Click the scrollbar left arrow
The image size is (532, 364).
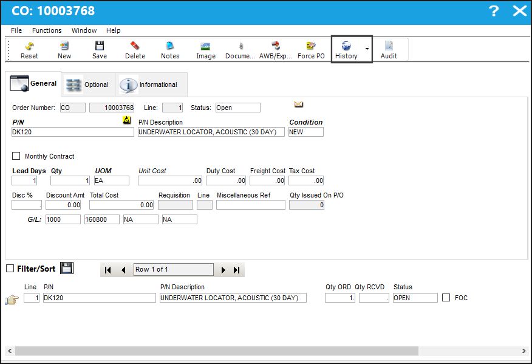click(10, 351)
